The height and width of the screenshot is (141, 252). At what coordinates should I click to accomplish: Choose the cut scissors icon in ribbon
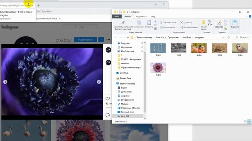point(156,21)
